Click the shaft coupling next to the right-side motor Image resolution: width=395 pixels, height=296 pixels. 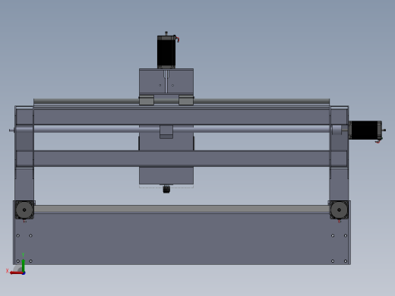click(337, 130)
